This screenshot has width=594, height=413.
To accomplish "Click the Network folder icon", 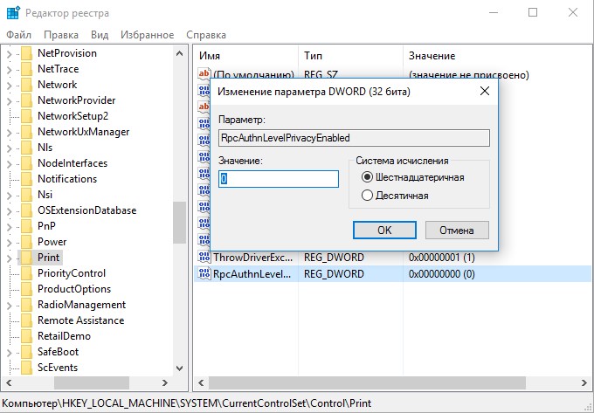I will (26, 85).
